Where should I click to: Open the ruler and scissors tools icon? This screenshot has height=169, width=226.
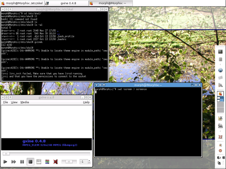220,118
